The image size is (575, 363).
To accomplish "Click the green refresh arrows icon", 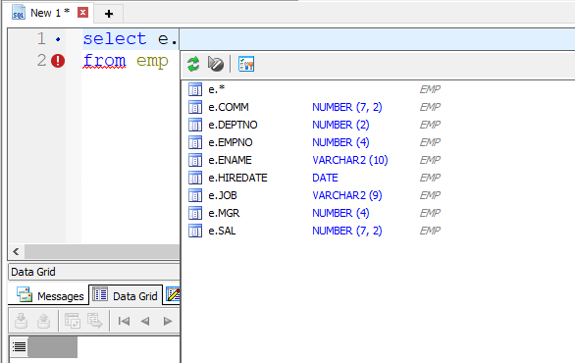I will pyautogui.click(x=193, y=64).
